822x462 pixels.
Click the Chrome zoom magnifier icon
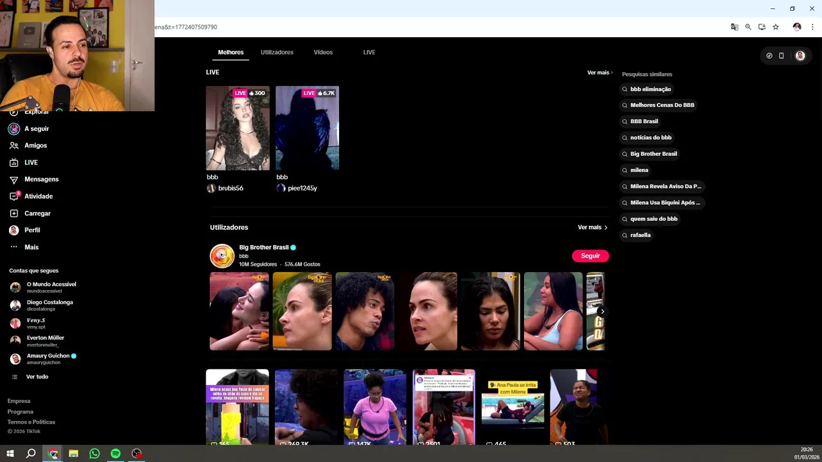point(748,27)
